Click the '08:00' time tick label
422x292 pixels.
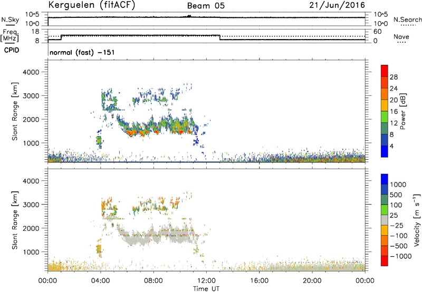pos(154,281)
